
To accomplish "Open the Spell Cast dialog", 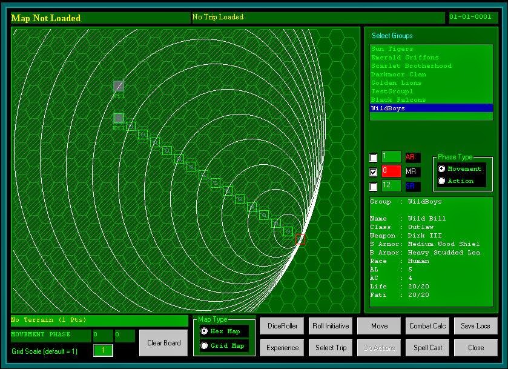I will click(x=427, y=348).
